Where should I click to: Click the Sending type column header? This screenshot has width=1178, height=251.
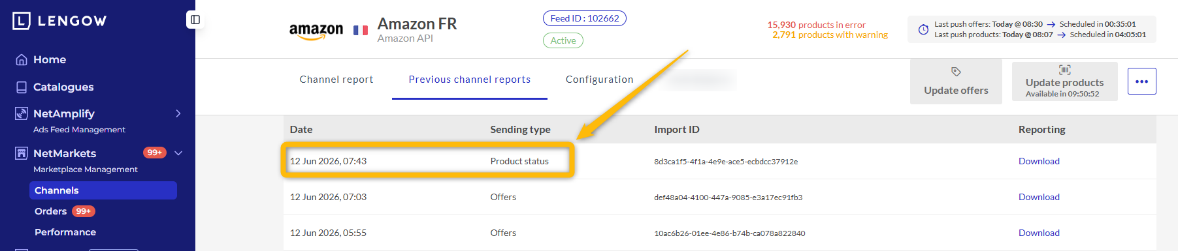(x=520, y=130)
